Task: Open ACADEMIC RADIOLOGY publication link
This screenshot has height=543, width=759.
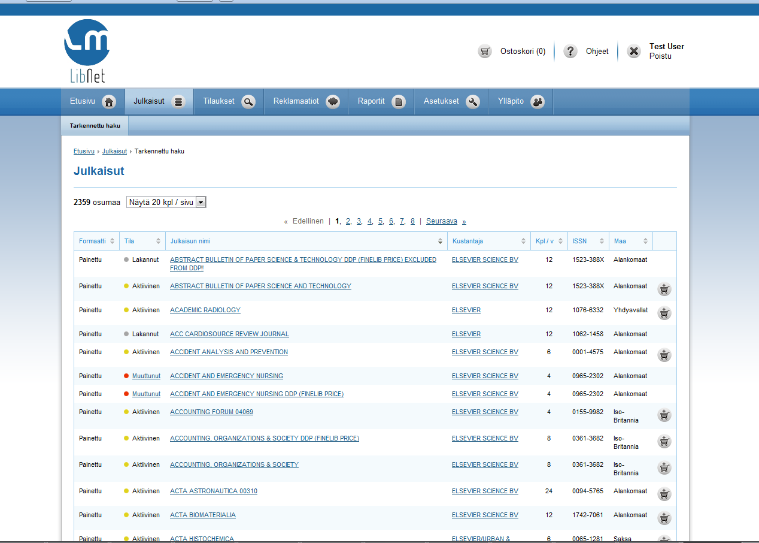Action: [205, 310]
